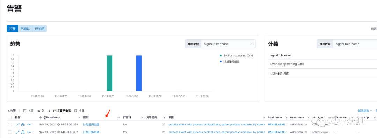Open host link WIN-BLA6KE… in first alert row
The image size is (377, 138).
click(278, 124)
